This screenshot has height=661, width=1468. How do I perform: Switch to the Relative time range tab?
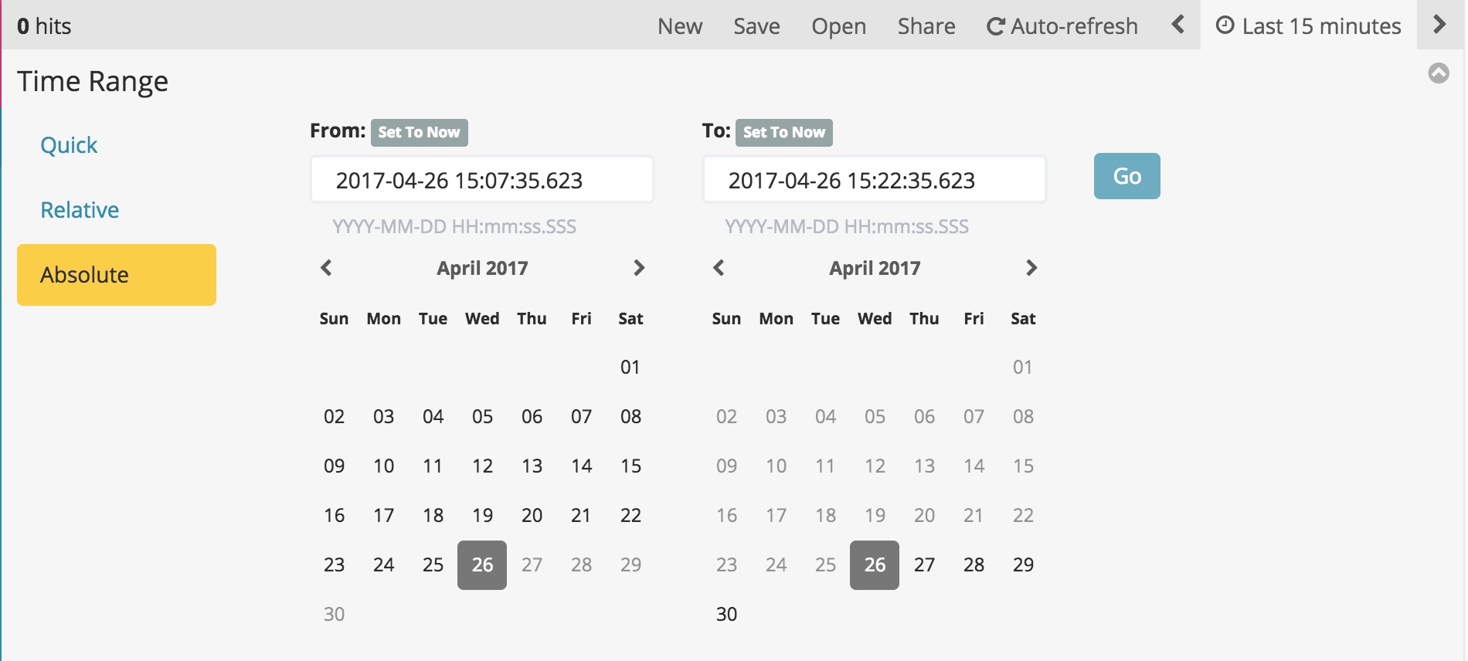[80, 210]
